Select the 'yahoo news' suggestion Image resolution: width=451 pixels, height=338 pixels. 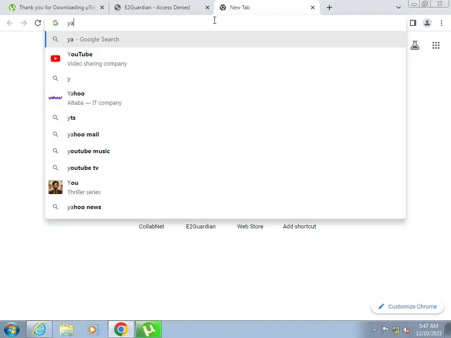coord(225,207)
